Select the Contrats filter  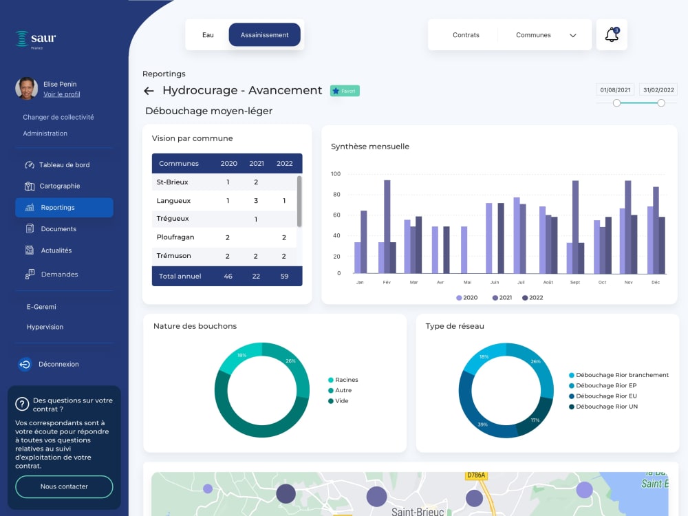[466, 34]
